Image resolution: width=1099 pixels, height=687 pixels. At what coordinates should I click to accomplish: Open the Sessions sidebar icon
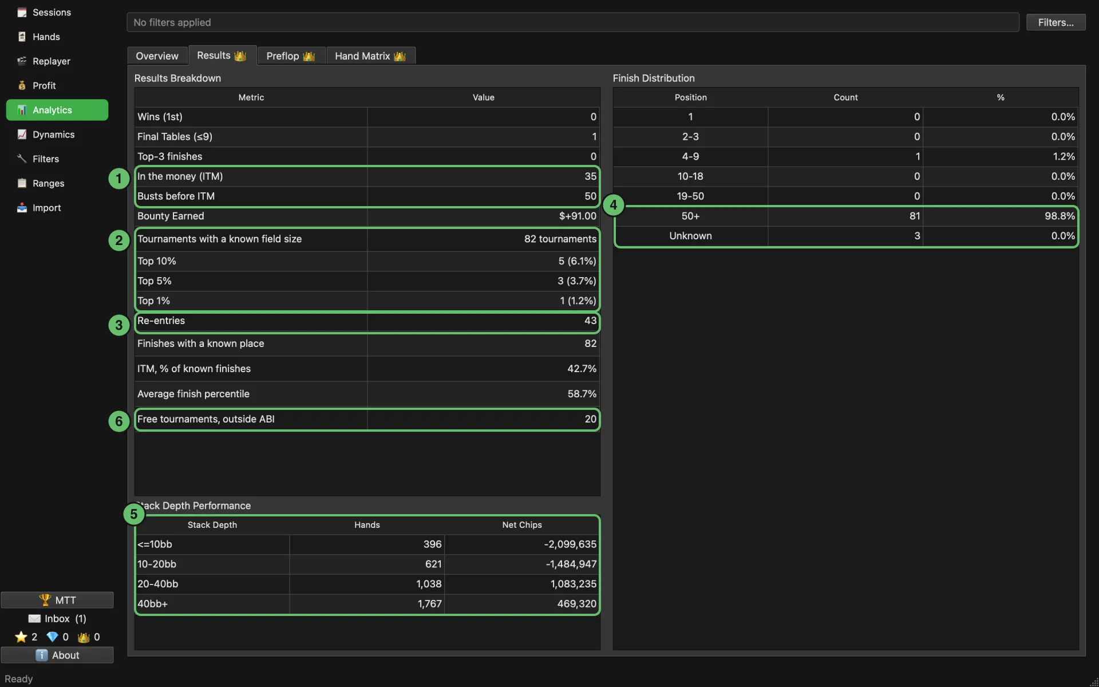22,12
